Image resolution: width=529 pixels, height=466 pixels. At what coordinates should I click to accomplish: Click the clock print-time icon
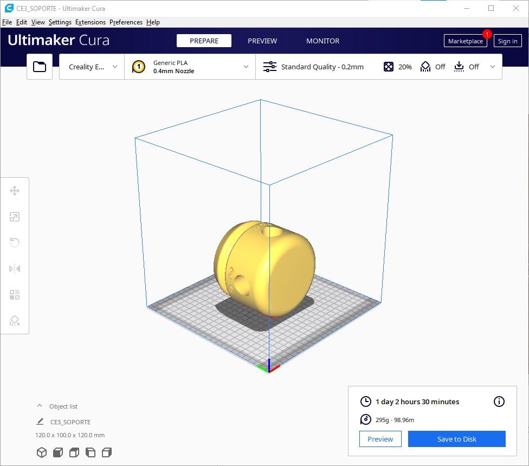366,402
